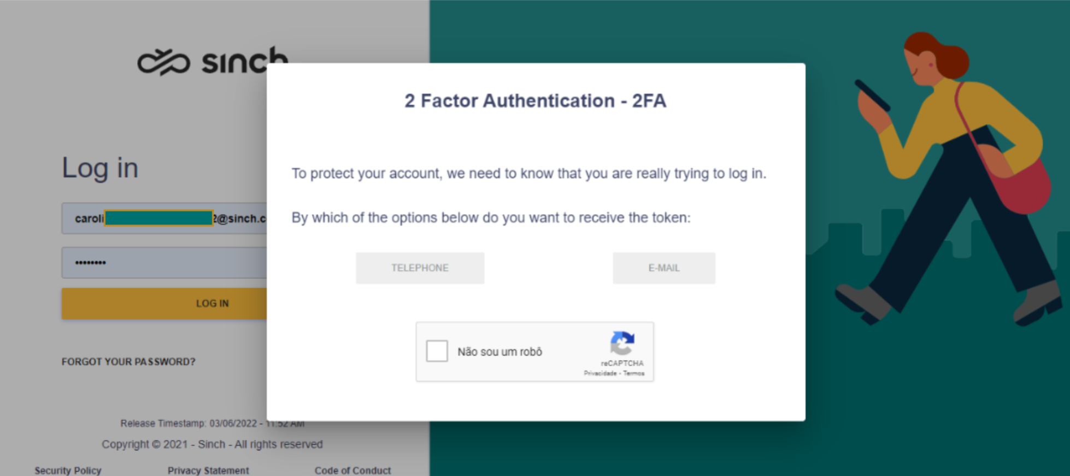Open the reCAPTCHA Privacidade link
1070x476 pixels.
[x=600, y=373]
